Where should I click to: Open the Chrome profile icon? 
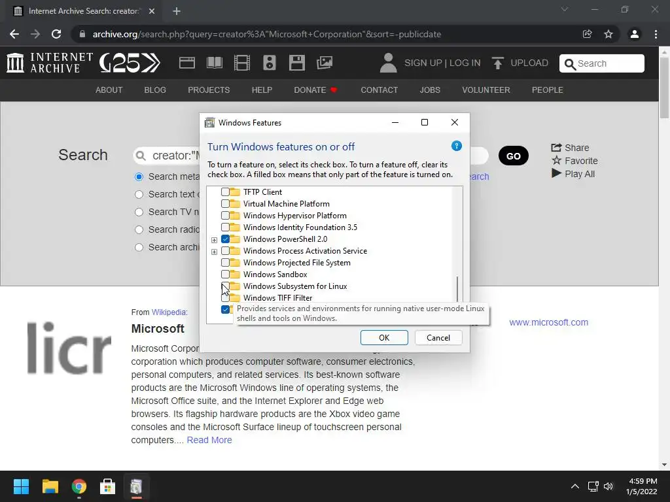[x=635, y=34]
